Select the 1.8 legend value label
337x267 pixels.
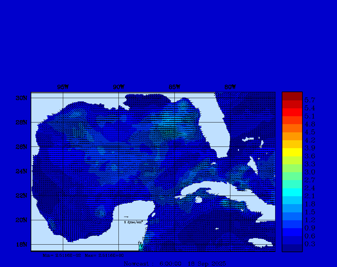pos(310,204)
